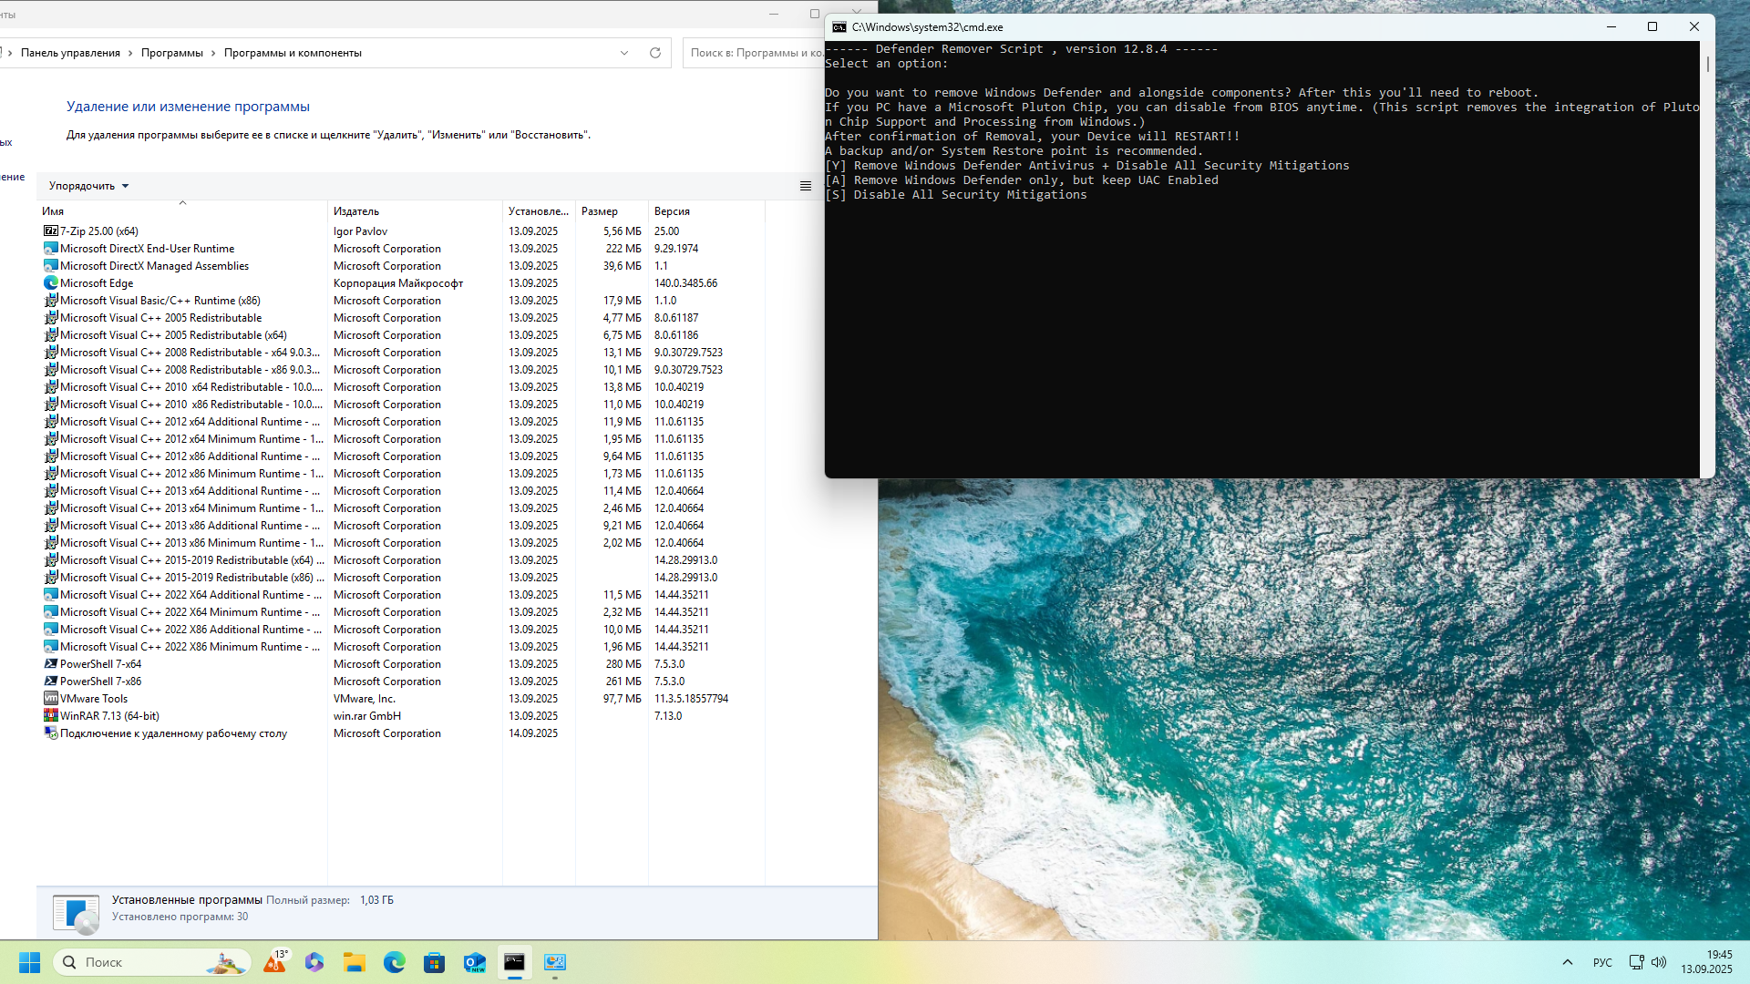Select VMware Tools entry
The image size is (1750, 984).
[93, 699]
